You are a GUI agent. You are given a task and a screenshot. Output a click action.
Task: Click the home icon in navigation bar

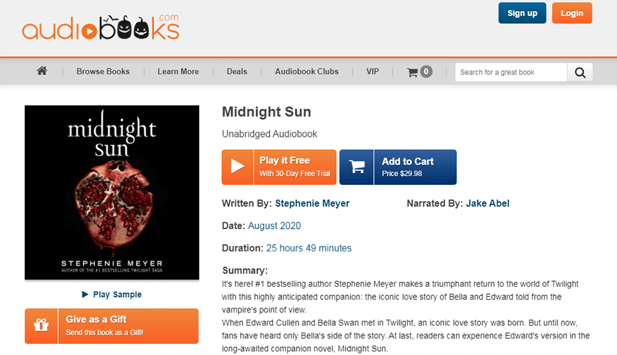tap(42, 71)
